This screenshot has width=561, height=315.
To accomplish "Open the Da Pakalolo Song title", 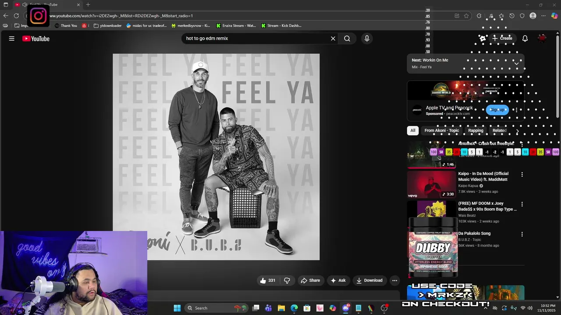I will (474, 233).
